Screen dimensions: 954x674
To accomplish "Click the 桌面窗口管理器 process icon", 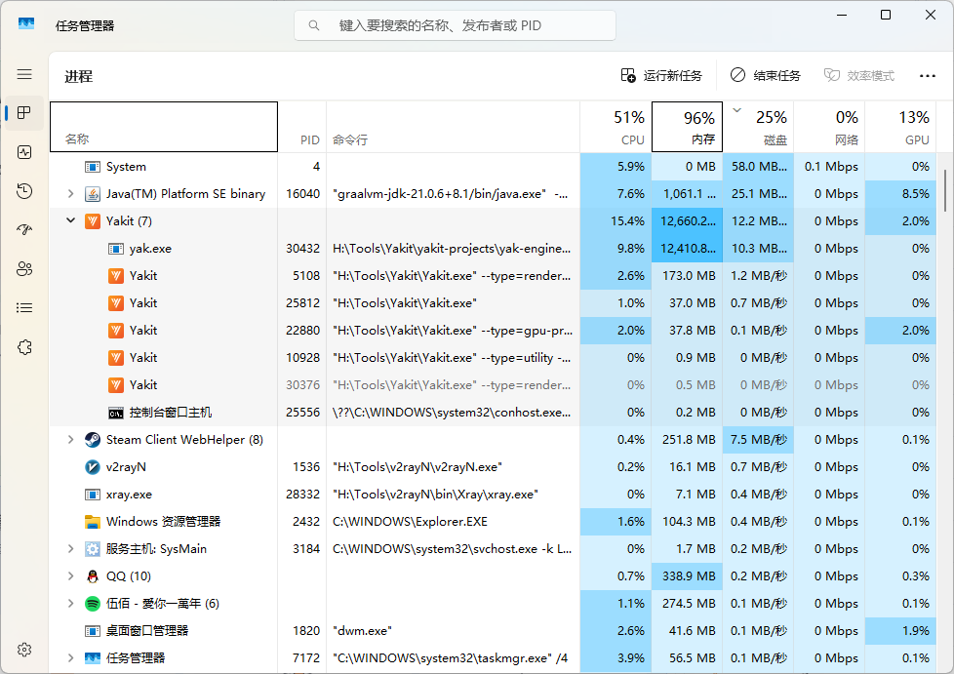I will (x=93, y=631).
